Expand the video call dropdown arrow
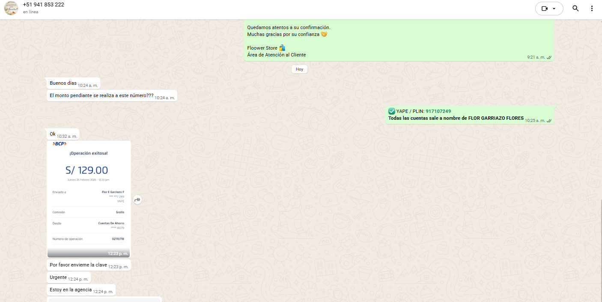Viewport: 602px width, 302px height. (x=554, y=9)
